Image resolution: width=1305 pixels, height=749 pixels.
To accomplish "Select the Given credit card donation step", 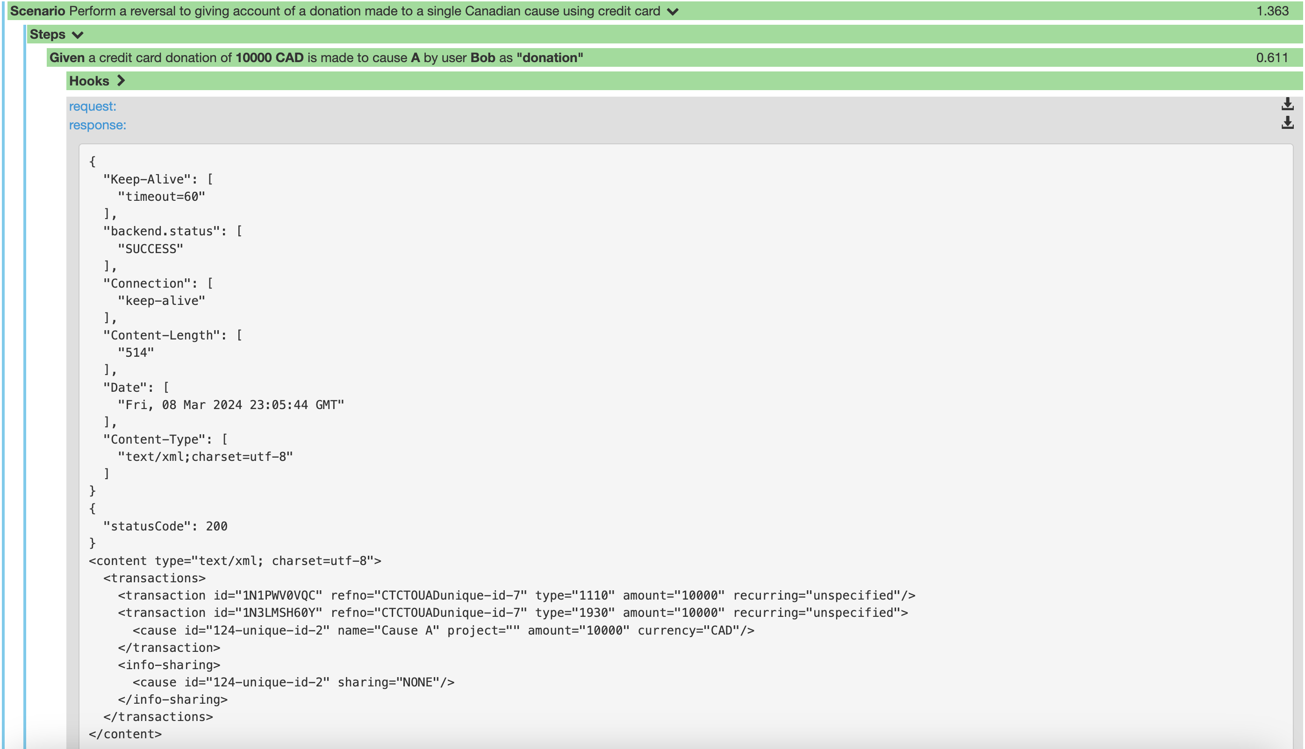I will (x=316, y=57).
